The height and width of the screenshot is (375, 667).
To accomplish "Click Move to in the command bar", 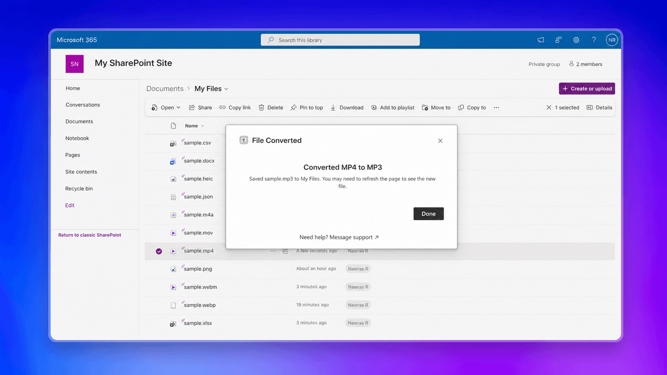I will coord(436,107).
